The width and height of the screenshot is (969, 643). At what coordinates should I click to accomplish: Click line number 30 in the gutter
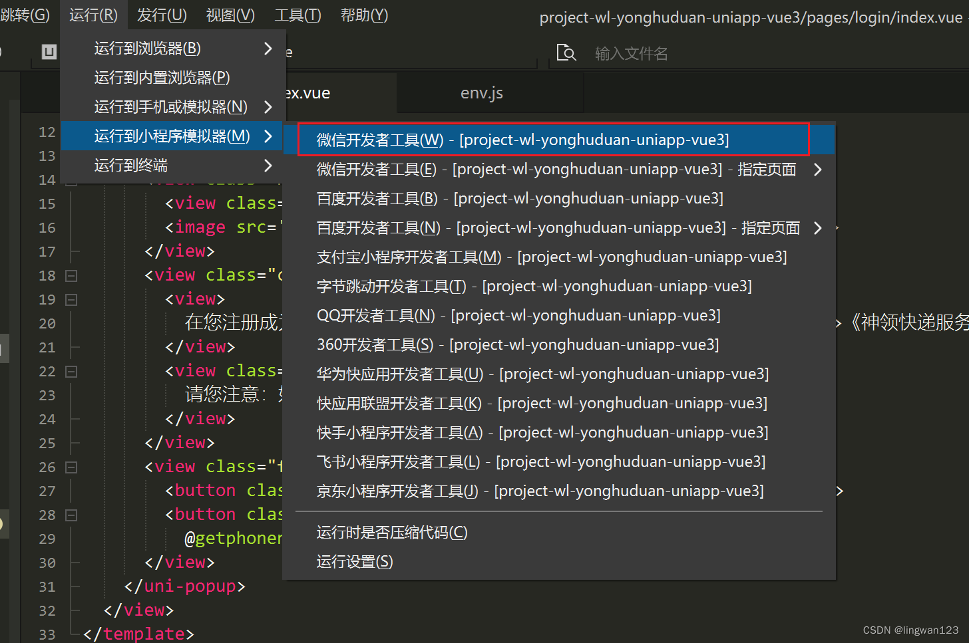(47, 563)
